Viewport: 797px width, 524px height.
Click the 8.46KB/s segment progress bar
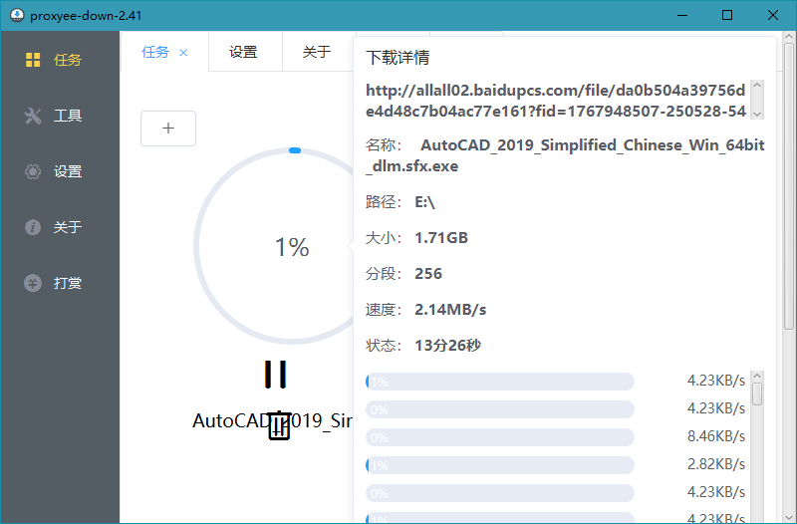pos(500,437)
